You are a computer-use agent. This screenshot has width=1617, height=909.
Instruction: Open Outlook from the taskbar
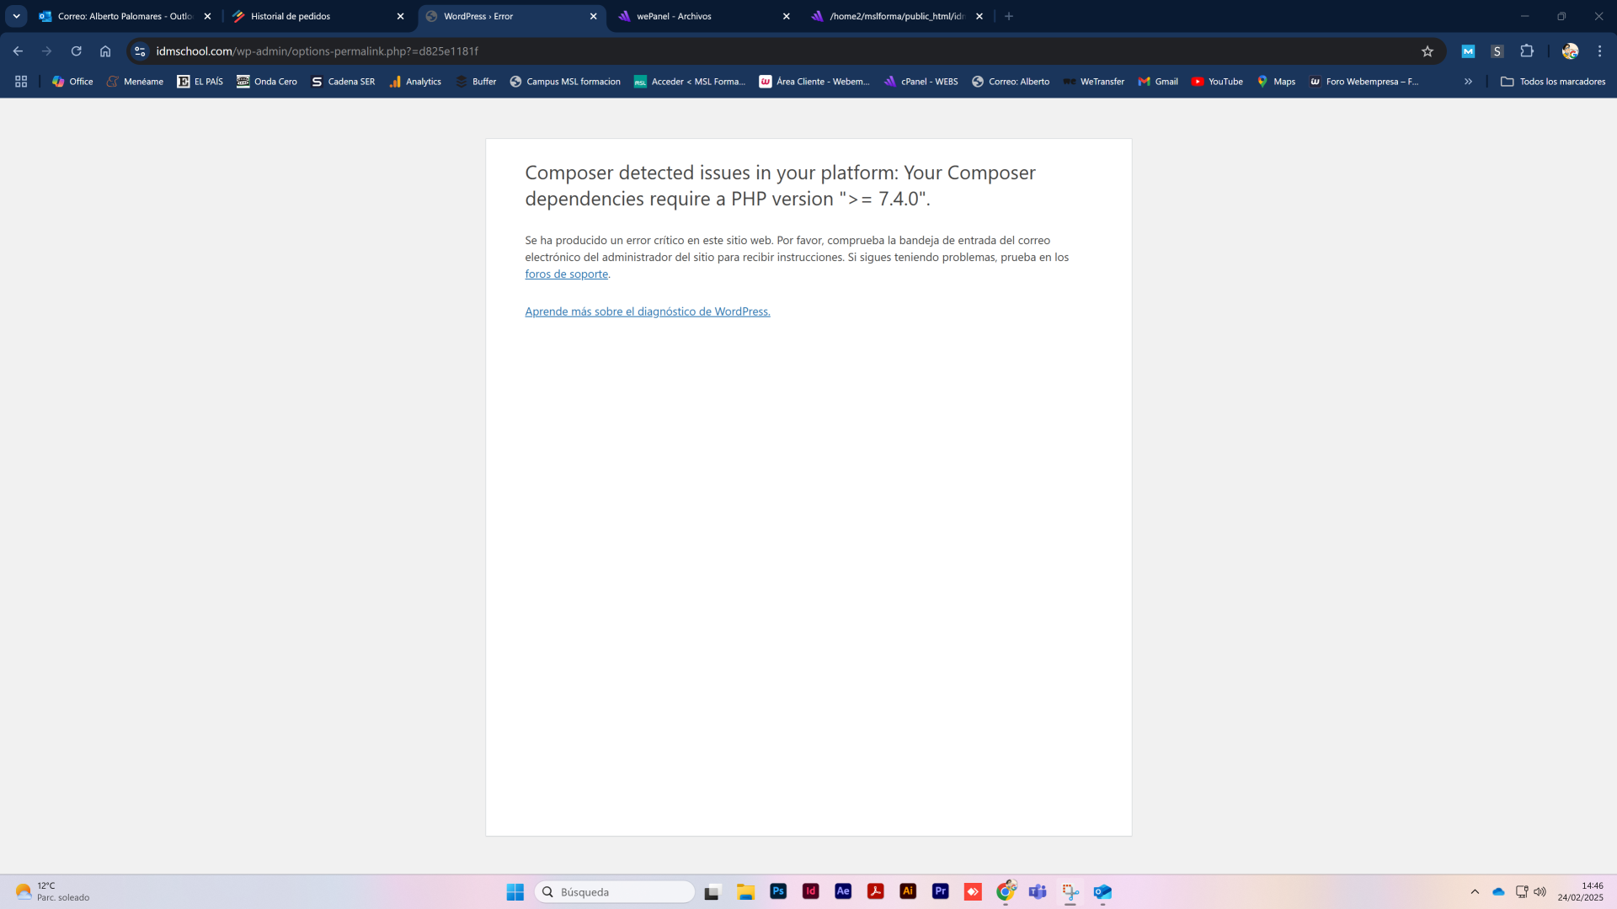pos(1102,891)
